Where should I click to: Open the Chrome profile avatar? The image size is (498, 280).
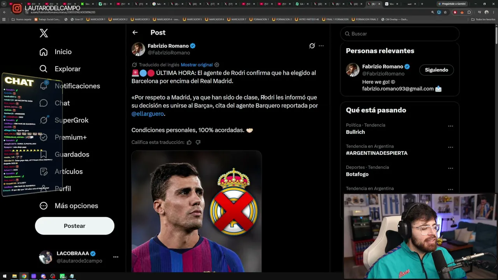tap(486, 12)
